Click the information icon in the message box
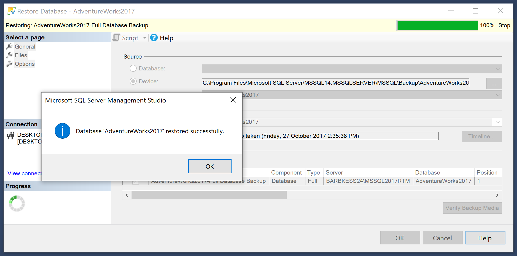Viewport: 517px width, 256px height. (x=62, y=131)
